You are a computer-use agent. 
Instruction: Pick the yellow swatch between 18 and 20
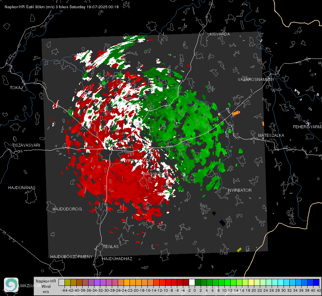(251, 282)
